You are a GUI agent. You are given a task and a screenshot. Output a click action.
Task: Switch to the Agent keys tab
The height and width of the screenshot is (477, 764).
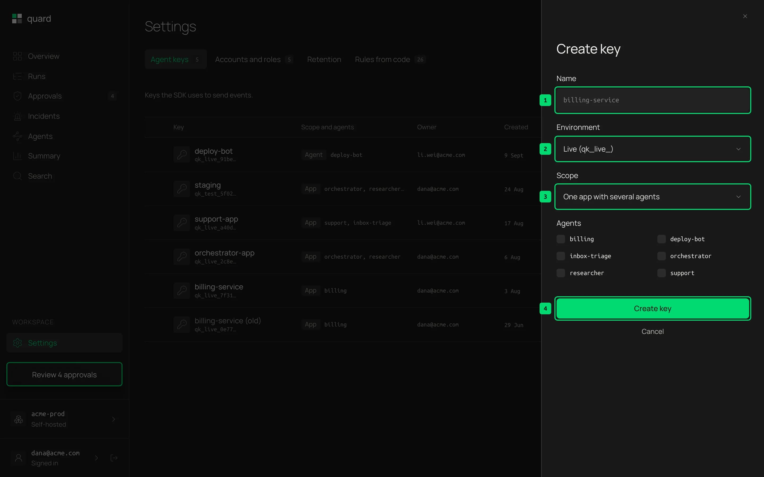pyautogui.click(x=176, y=59)
